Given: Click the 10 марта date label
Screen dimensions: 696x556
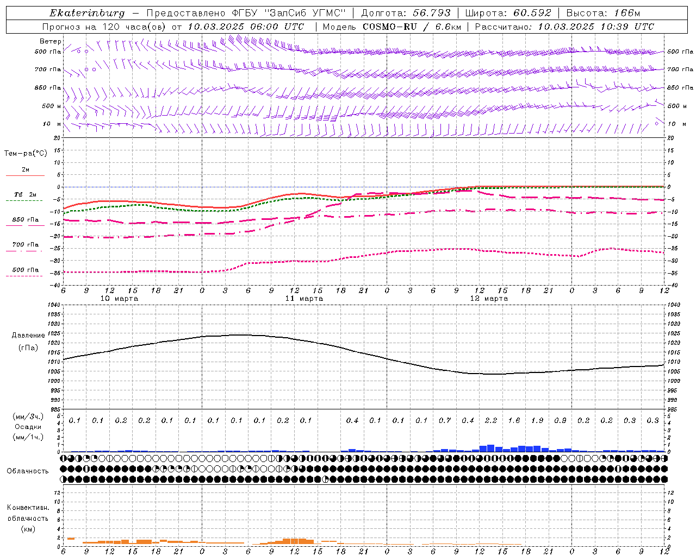Looking at the screenshot, I should [119, 299].
